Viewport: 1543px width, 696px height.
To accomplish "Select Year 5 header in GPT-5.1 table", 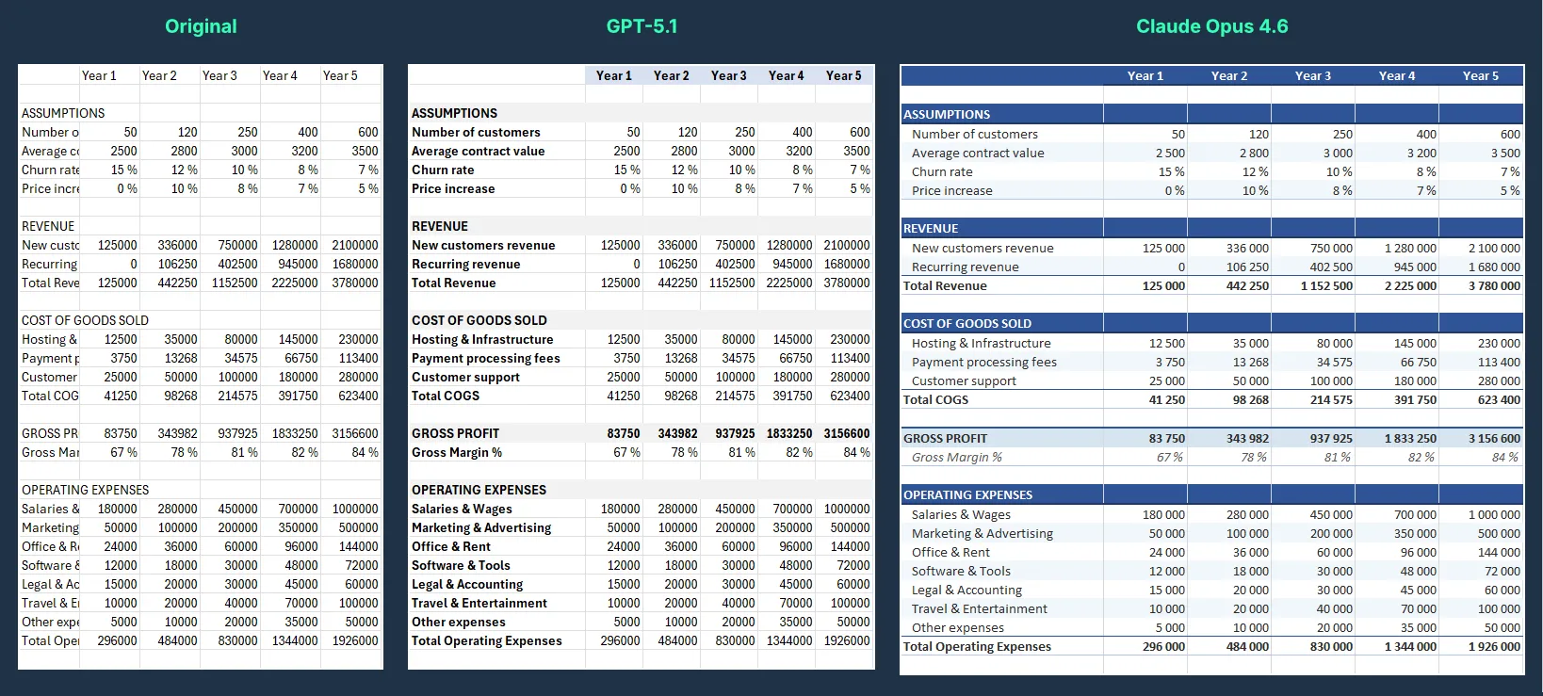I will 843,75.
